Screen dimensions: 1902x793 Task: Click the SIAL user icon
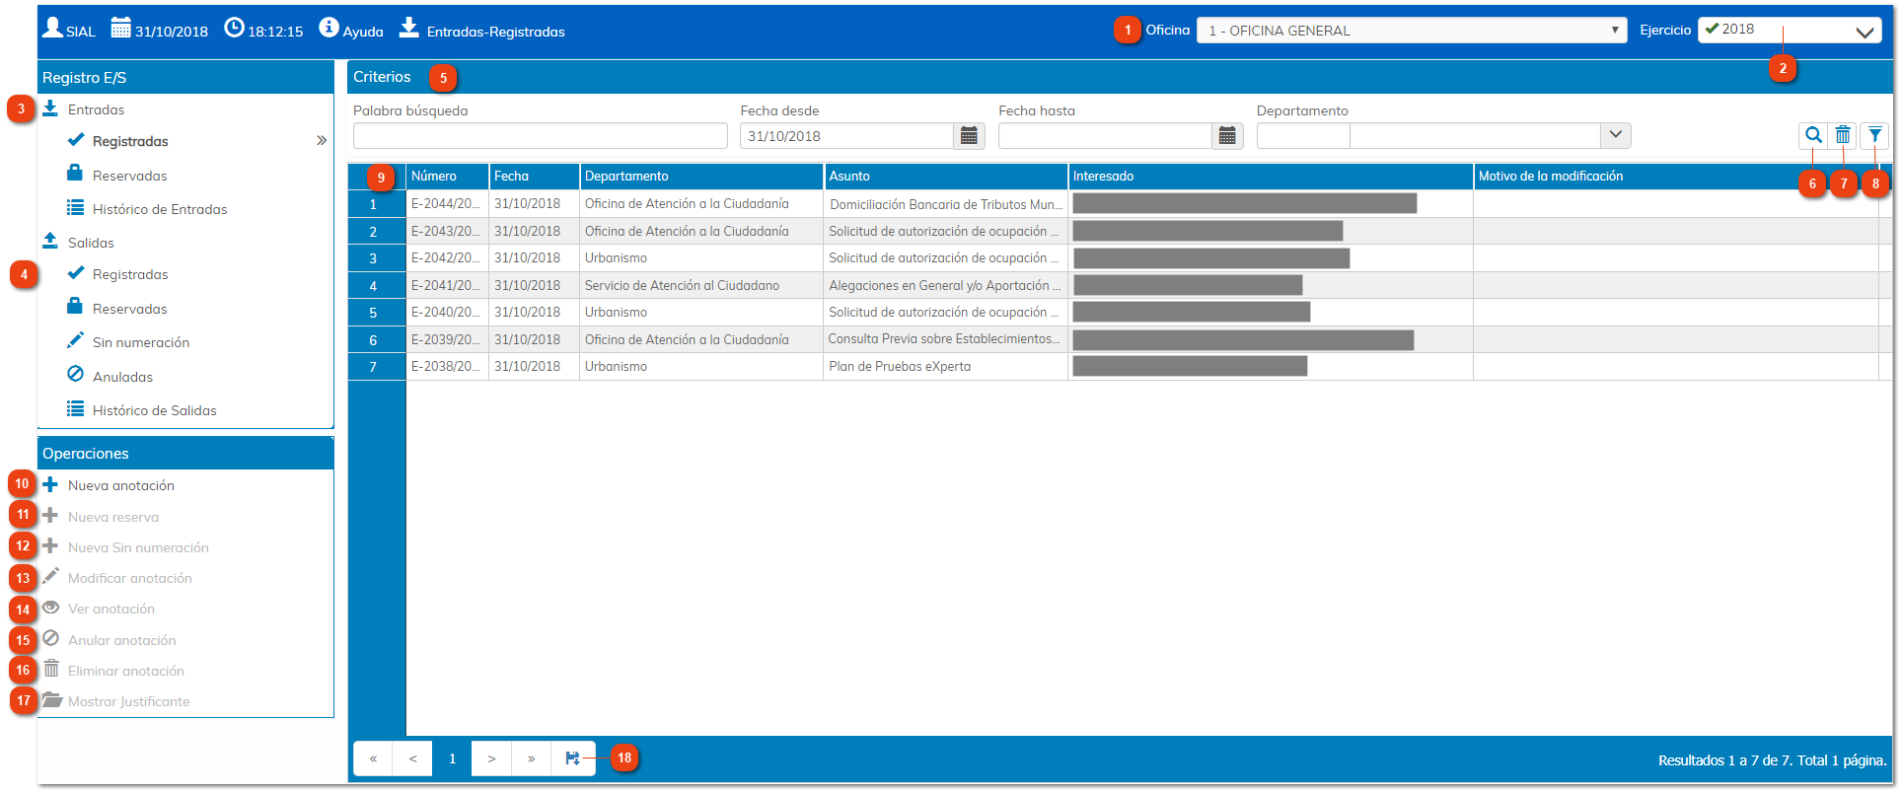click(52, 28)
